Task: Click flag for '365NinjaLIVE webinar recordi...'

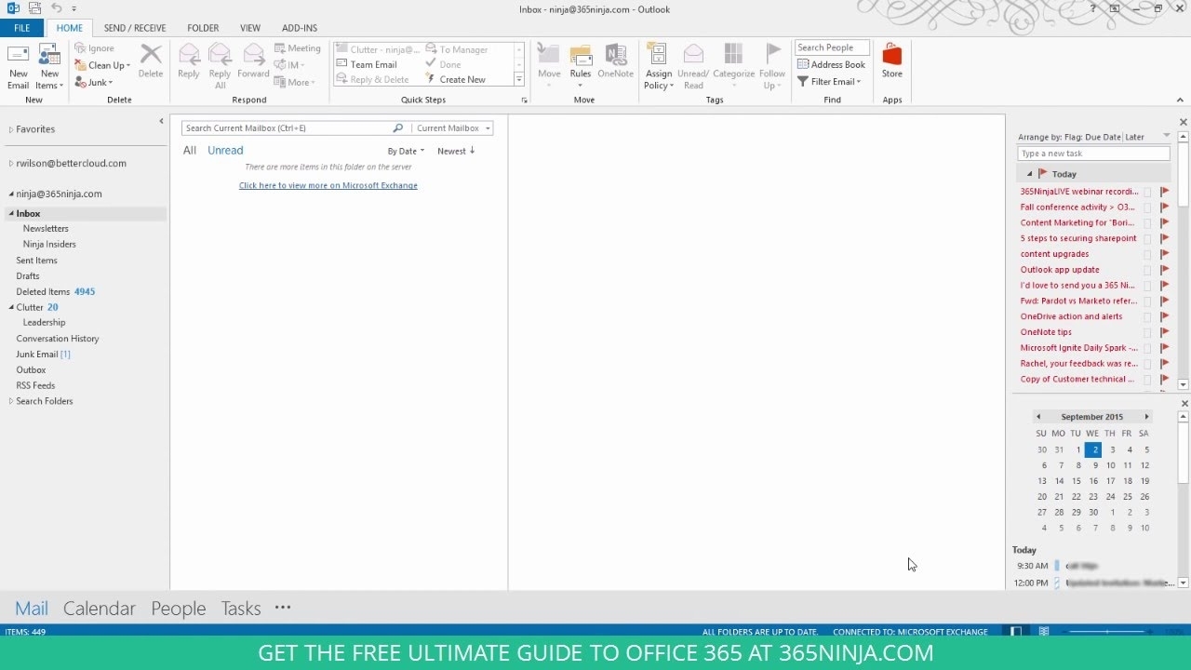Action: pos(1164,192)
